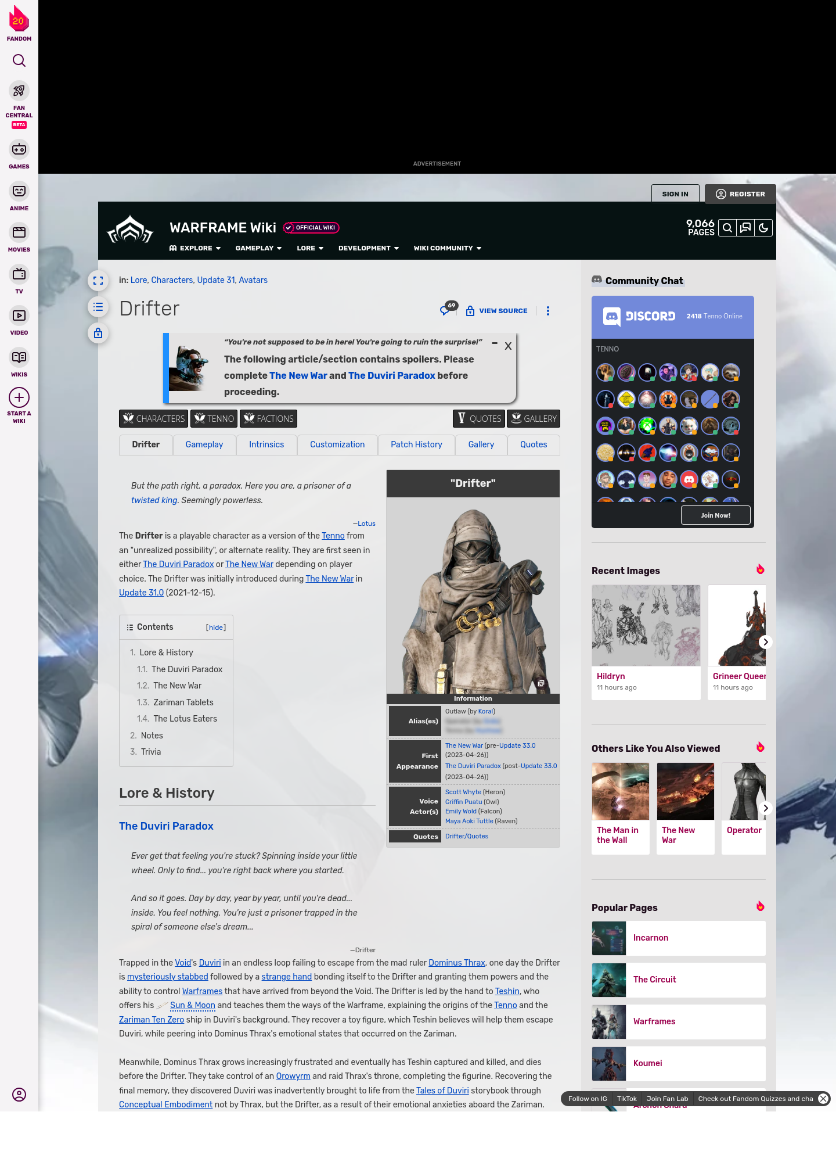Show next Recent Images with arrow

766,642
